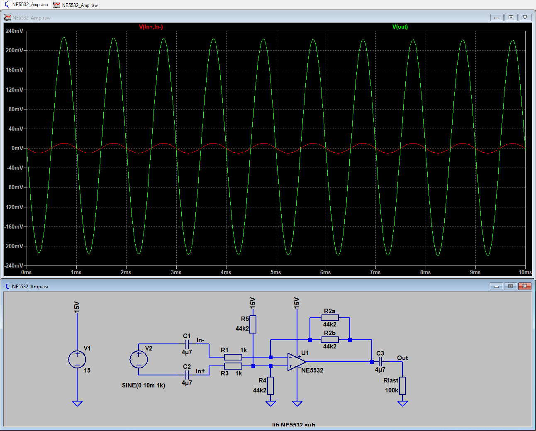Switch to the NE5532_Amp.raw tab
The width and height of the screenshot is (536, 431).
pos(76,5)
